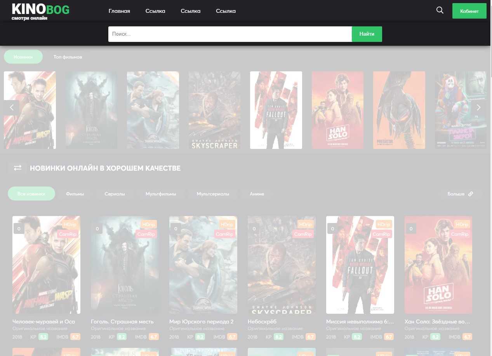Click the carousel previous arrow

11,108
